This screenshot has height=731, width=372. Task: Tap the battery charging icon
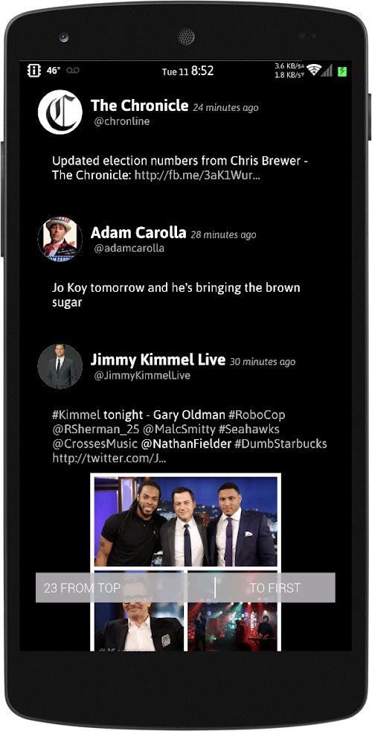coord(343,71)
